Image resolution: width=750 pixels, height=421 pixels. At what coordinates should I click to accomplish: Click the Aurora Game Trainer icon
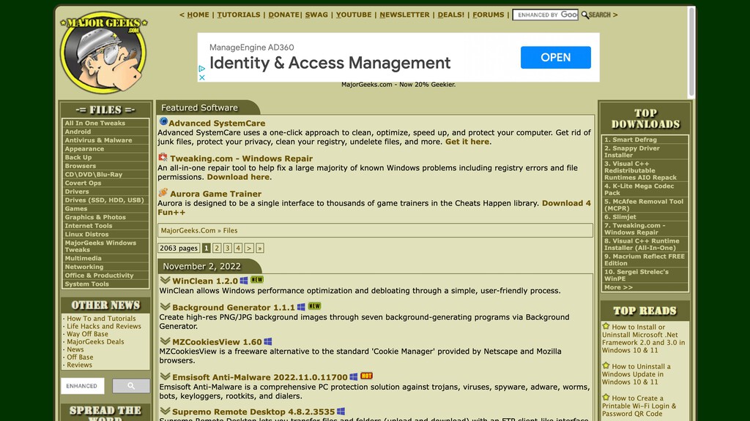pos(163,193)
